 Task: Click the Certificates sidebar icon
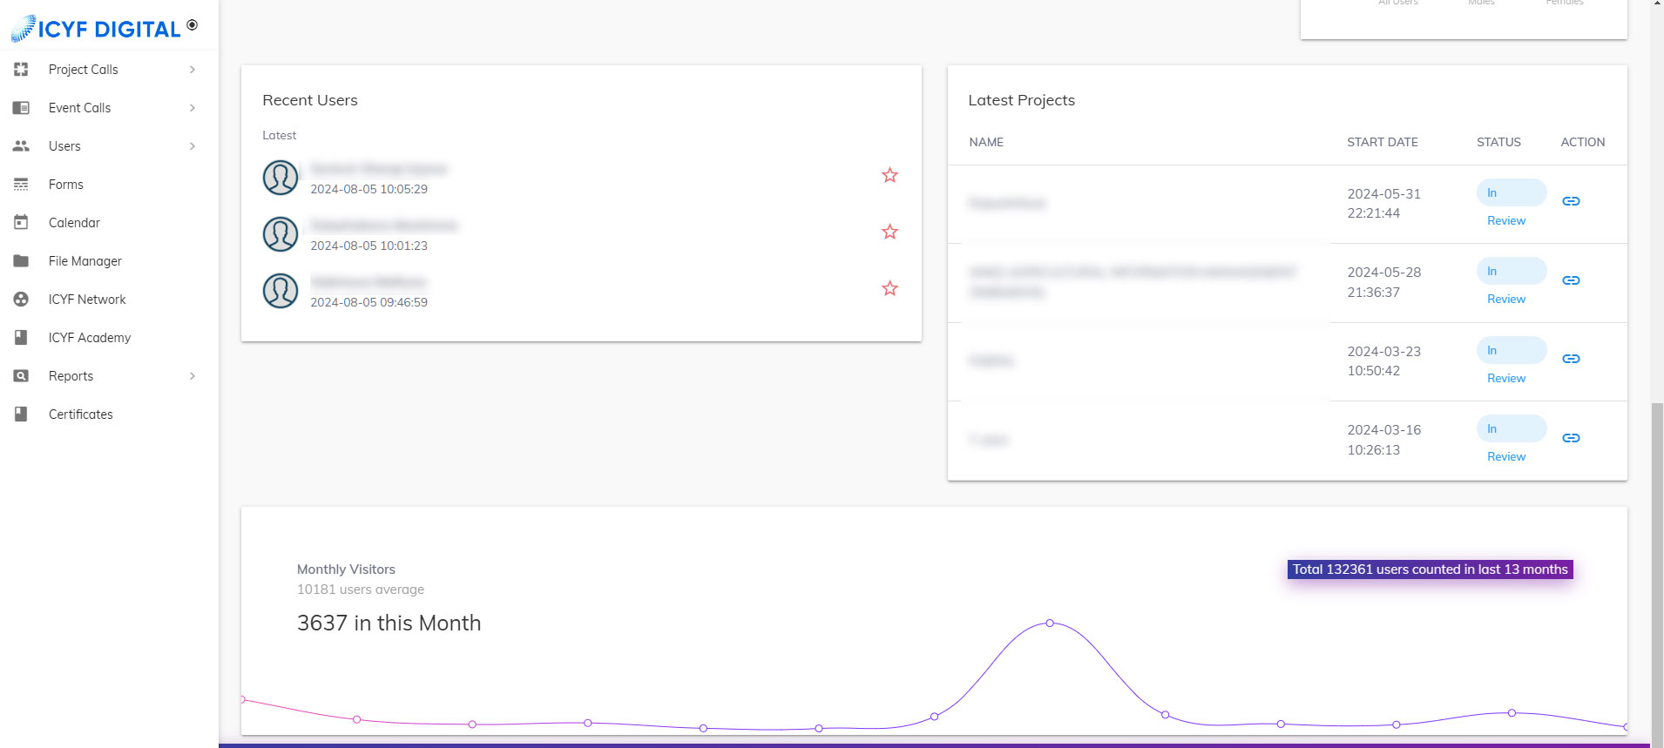(x=21, y=414)
